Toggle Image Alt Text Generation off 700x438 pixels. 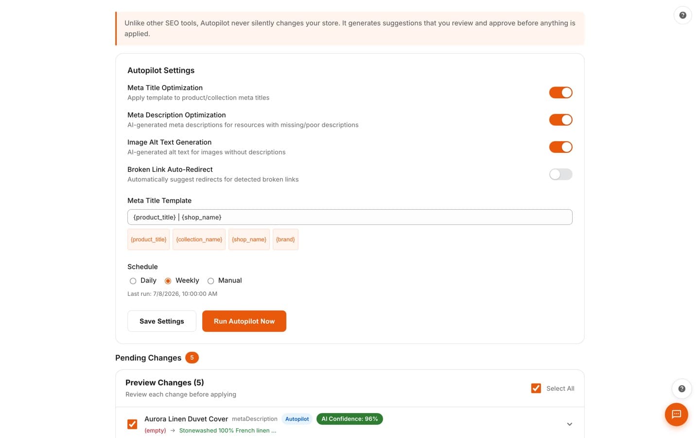pos(560,147)
